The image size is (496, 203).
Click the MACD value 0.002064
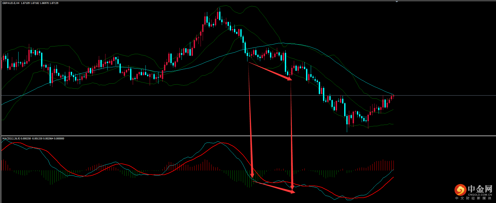click(x=48, y=139)
